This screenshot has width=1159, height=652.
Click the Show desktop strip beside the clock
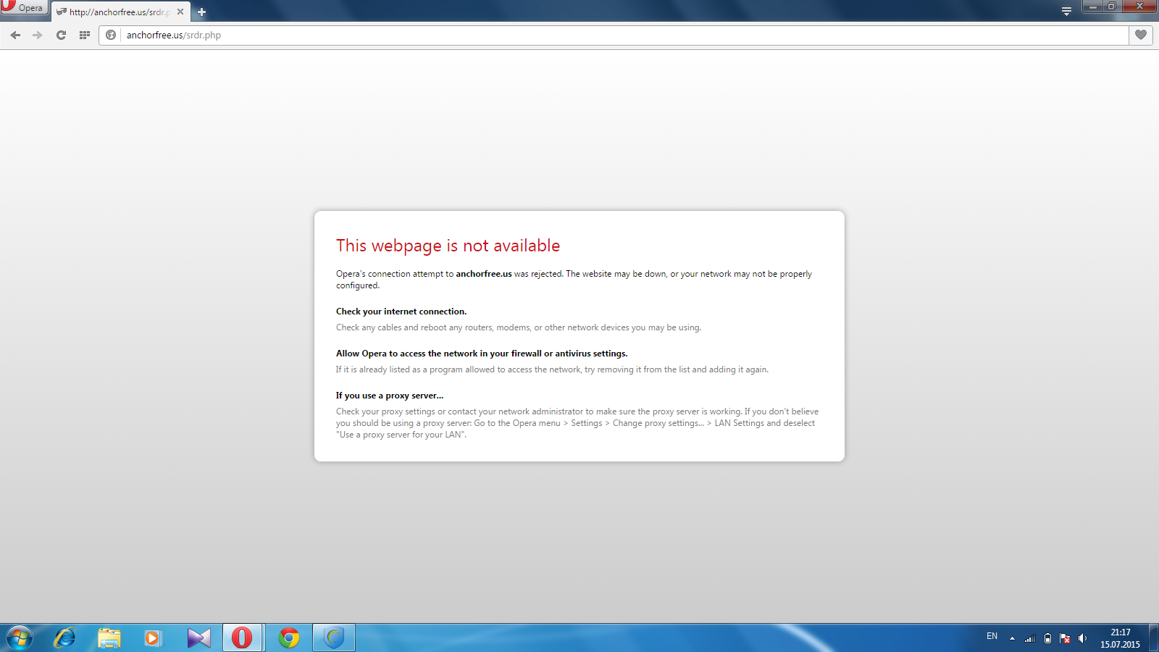[x=1153, y=638]
